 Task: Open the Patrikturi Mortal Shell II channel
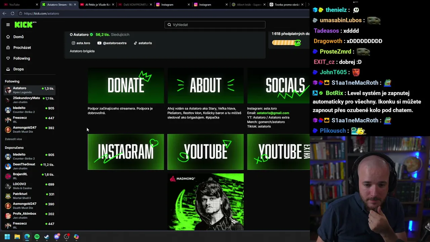(x=30, y=196)
